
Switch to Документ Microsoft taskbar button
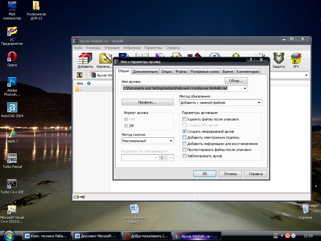click(x=97, y=236)
